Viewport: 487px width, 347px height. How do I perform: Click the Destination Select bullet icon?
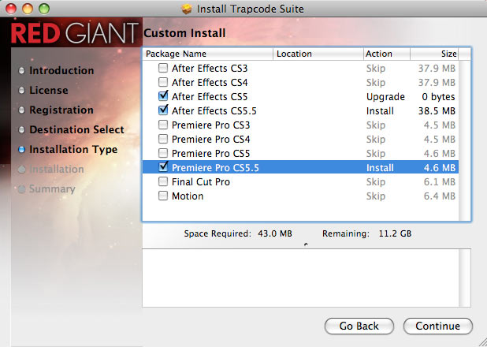pos(21,130)
